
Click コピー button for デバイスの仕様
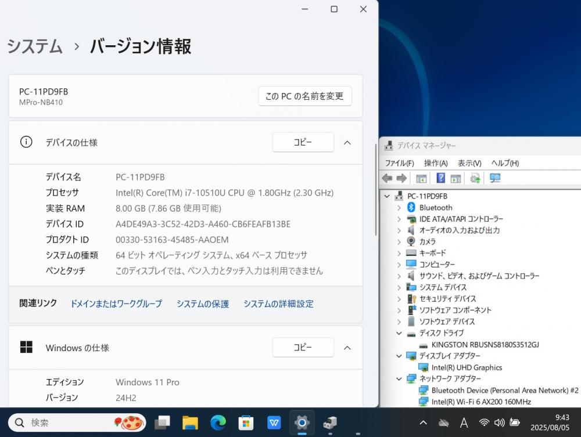pyautogui.click(x=303, y=142)
